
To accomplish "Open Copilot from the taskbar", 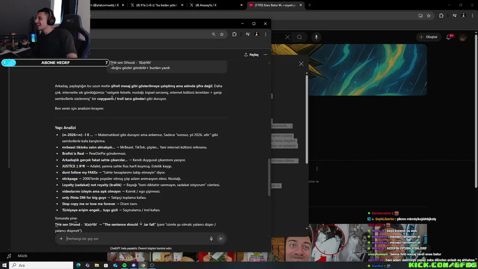I will click(87, 265).
